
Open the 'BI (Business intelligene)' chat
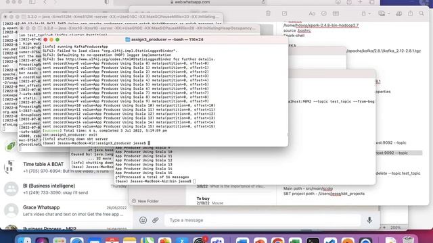point(66,189)
